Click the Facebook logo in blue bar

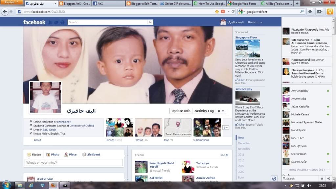coord(34,22)
